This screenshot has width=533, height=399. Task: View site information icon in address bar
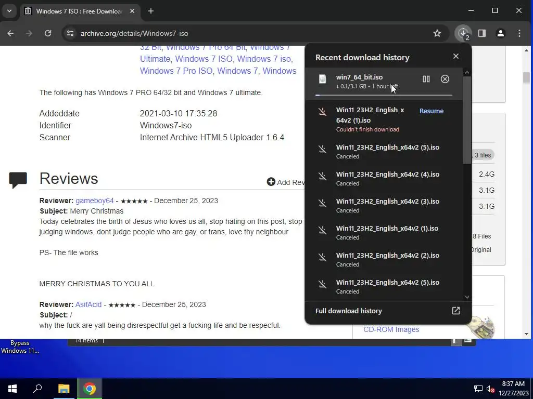pyautogui.click(x=70, y=33)
